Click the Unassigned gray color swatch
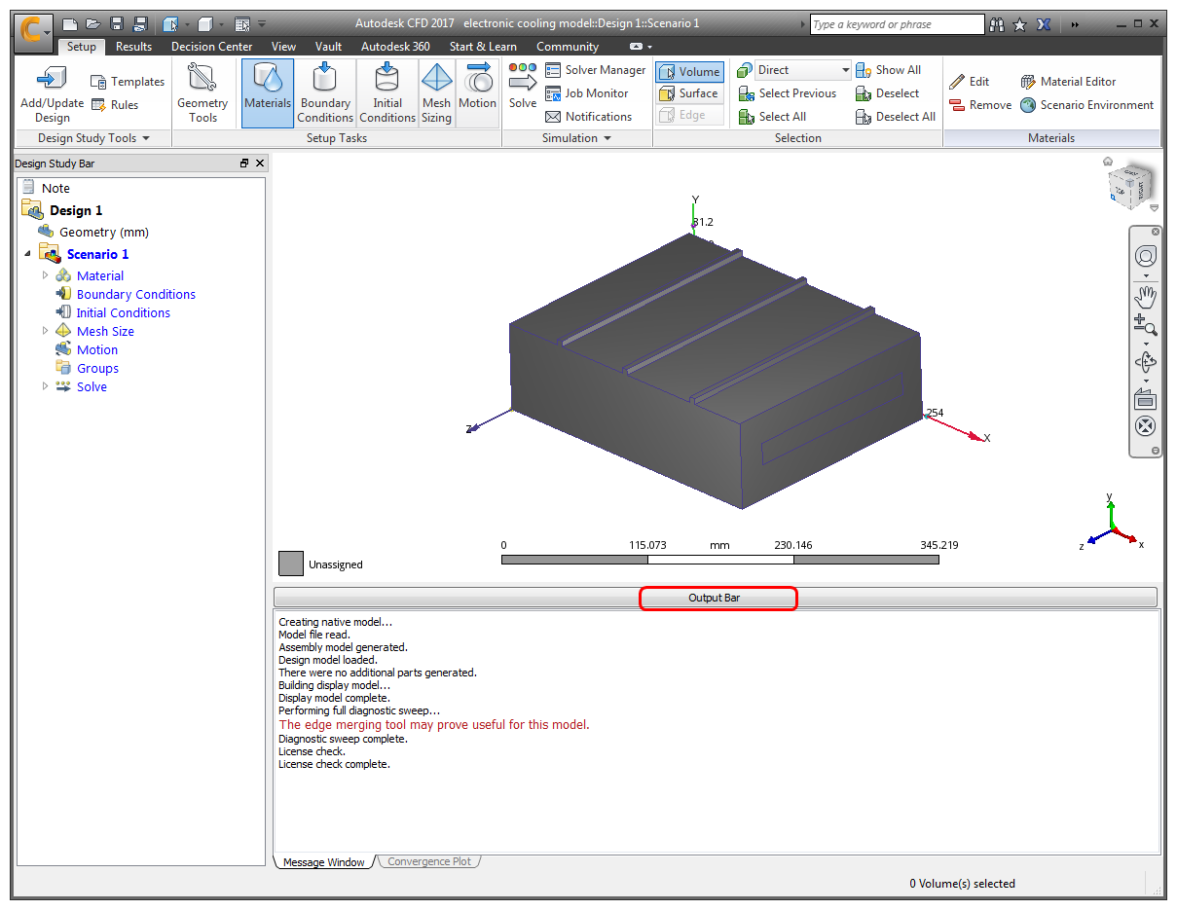This screenshot has width=1177, height=910. (291, 564)
